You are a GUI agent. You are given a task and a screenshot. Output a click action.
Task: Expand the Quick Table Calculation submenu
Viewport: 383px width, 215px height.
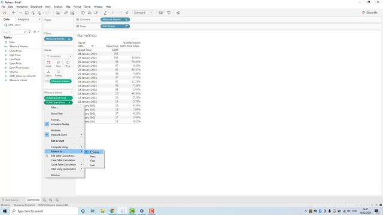(65, 165)
